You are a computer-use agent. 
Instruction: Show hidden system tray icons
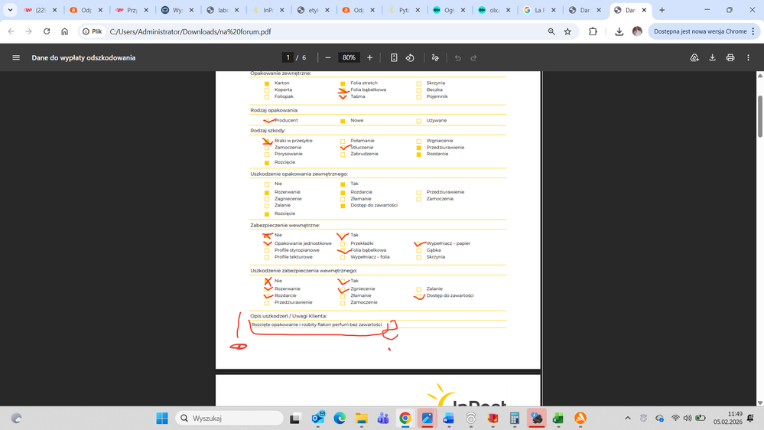tap(628, 419)
